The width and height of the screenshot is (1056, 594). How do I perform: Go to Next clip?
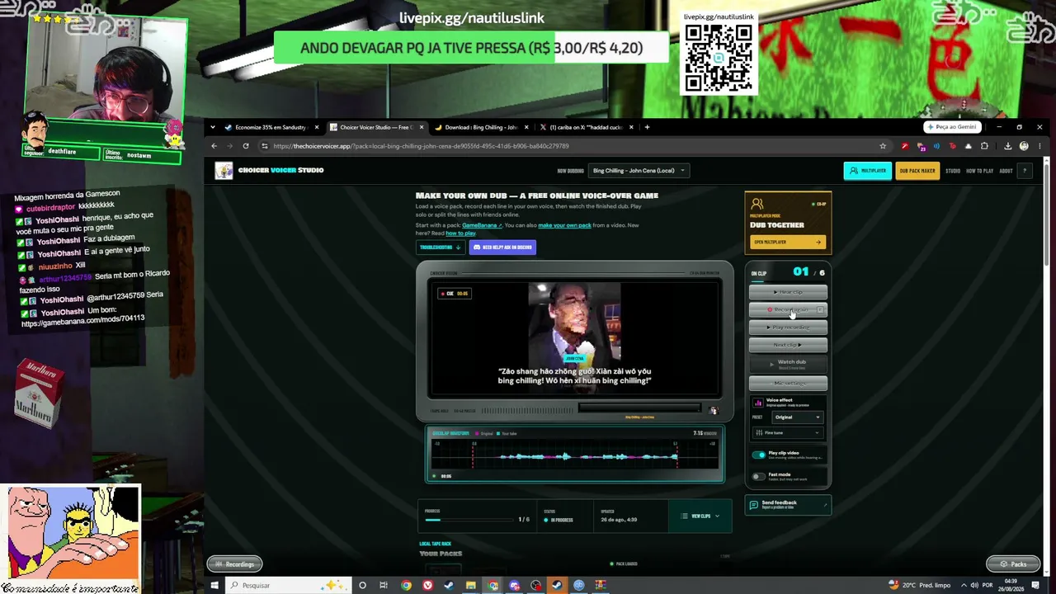point(788,345)
